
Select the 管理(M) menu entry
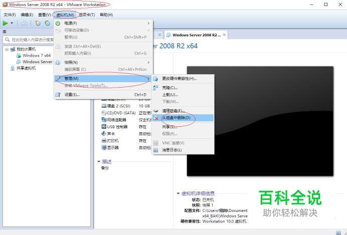point(103,79)
